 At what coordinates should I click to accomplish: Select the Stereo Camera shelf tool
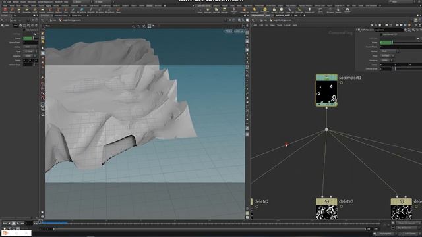click(320, 11)
